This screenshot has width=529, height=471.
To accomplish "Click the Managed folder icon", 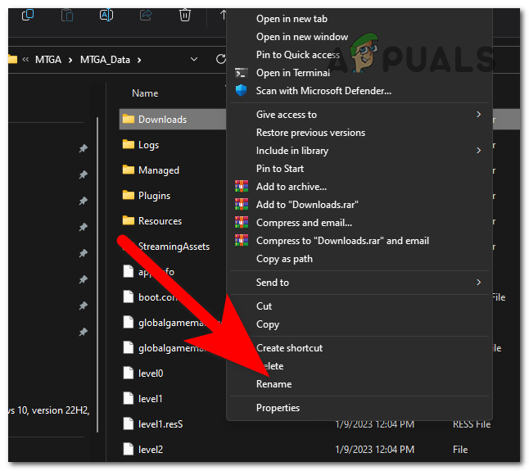I will pos(129,170).
